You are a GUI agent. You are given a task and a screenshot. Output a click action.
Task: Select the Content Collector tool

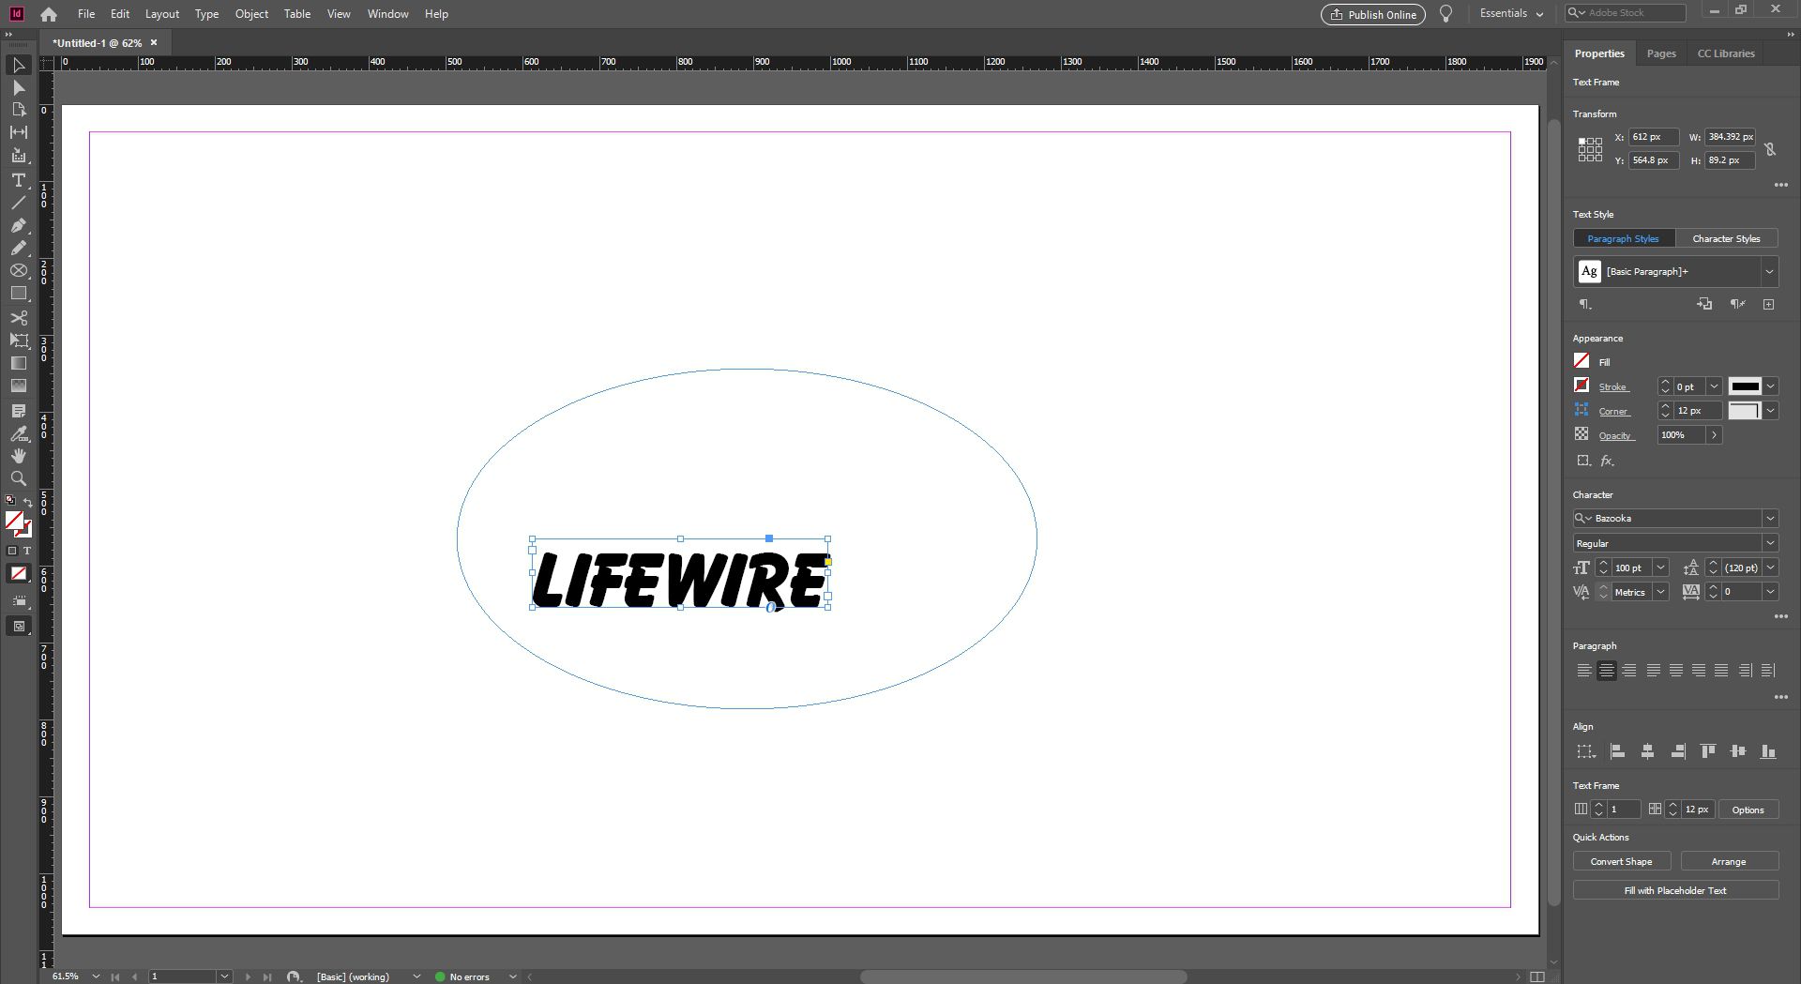[18, 156]
